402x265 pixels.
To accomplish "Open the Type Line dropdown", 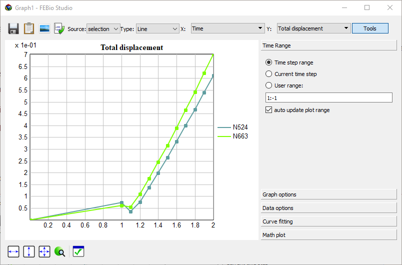I will click(x=157, y=29).
